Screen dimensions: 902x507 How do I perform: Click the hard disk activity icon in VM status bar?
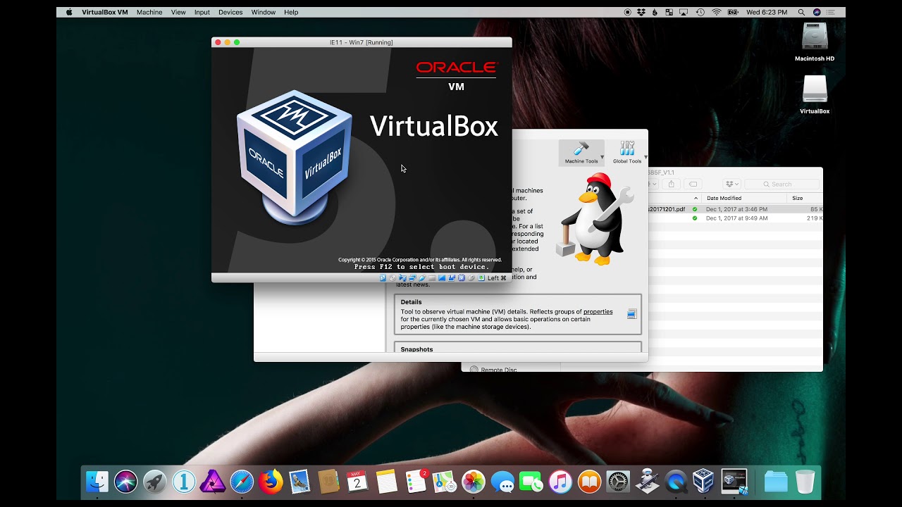[x=383, y=277]
